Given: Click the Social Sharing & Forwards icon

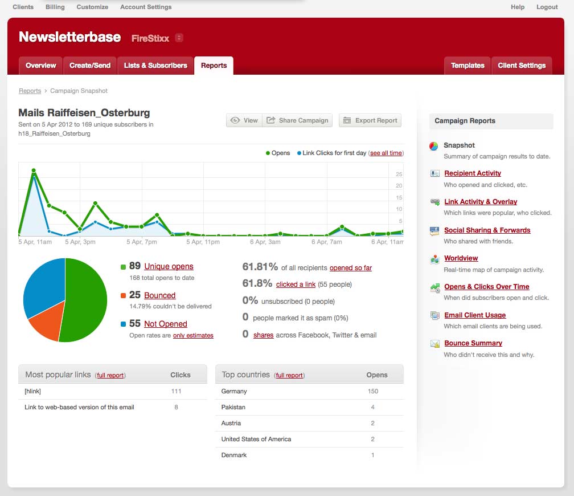Looking at the screenshot, I should tap(434, 230).
